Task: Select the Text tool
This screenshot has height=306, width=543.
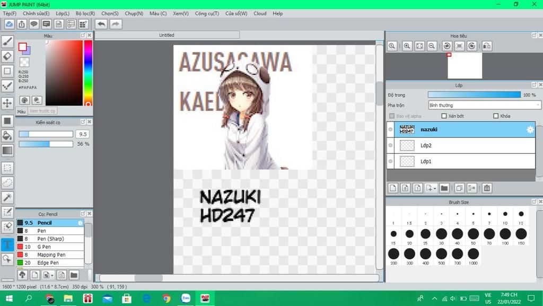Action: 7,244
